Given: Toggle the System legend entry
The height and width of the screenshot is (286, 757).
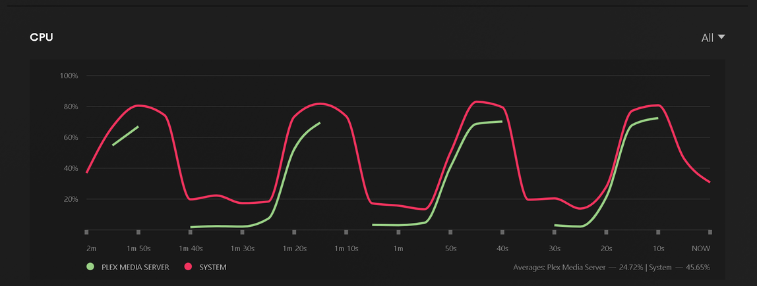Looking at the screenshot, I should coord(205,267).
